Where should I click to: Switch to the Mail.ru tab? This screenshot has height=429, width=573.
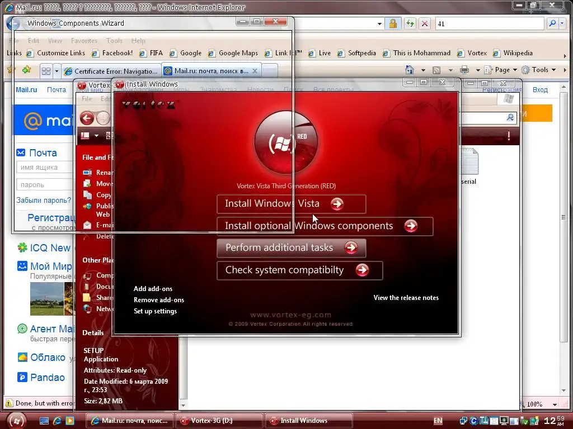tap(211, 71)
